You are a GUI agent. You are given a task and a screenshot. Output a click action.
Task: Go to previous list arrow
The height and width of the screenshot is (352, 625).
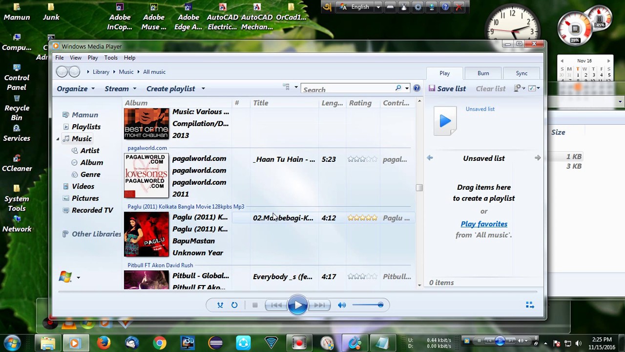[x=430, y=158]
